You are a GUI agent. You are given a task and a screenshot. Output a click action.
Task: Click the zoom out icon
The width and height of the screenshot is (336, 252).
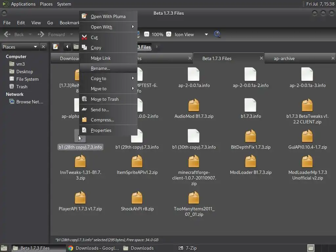(147, 34)
